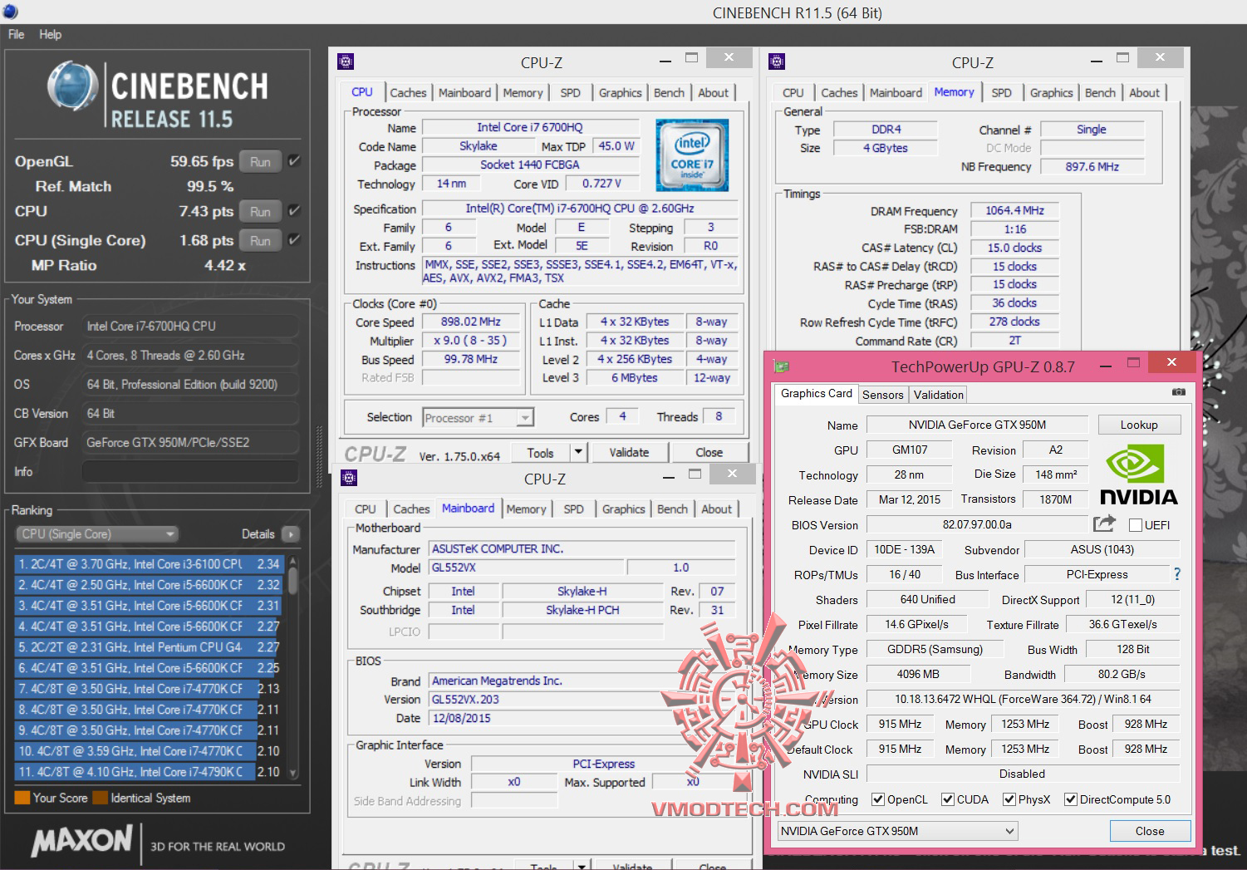Click the Lookup button in GPU-Z

tap(1138, 425)
